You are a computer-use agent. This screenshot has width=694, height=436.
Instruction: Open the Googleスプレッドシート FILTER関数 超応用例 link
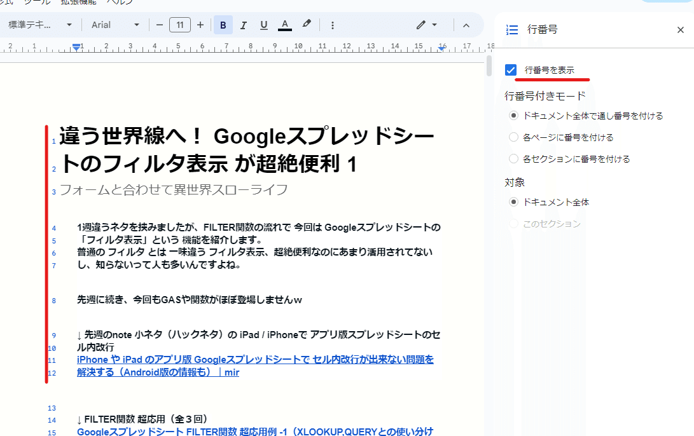[255, 432]
